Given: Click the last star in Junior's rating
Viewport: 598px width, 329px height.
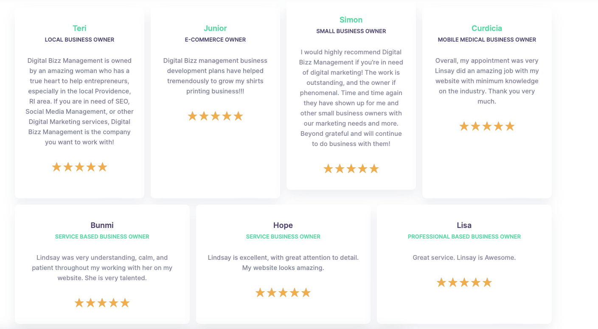Looking at the screenshot, I should pyautogui.click(x=238, y=116).
